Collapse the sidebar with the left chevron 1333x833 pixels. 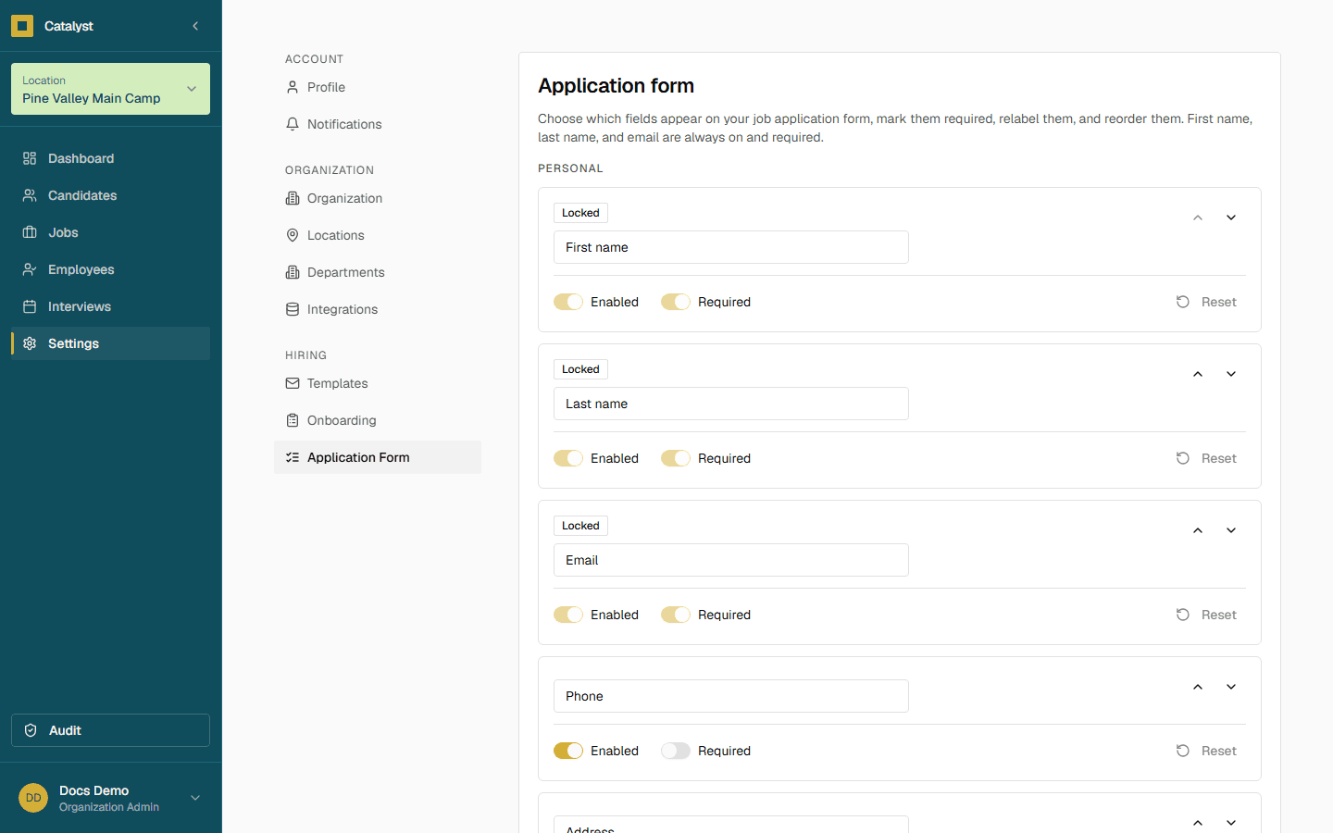click(x=195, y=26)
